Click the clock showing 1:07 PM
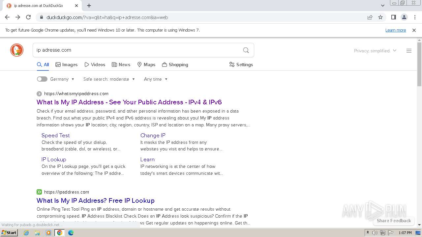This screenshot has height=237, width=422. [405, 233]
